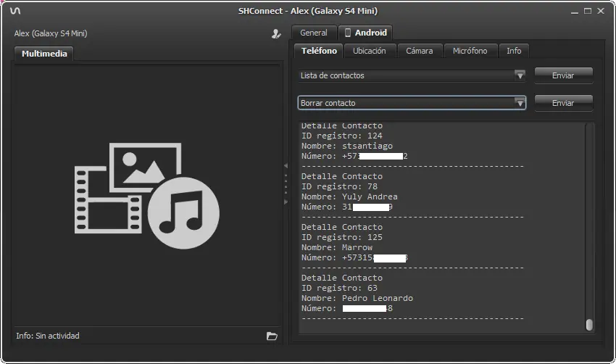Screen dimensions: 616x364
Task: Open the Teléfono tab
Action: click(x=319, y=51)
